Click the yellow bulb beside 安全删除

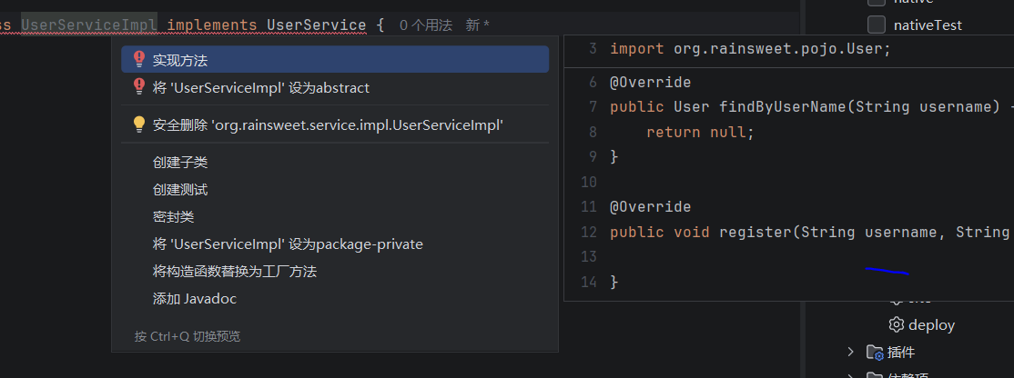pos(138,124)
